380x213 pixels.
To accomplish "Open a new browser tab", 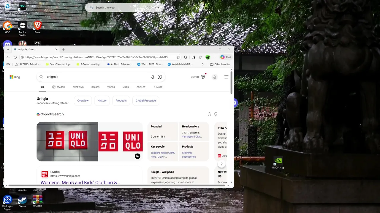I will pyautogui.click(x=63, y=49).
